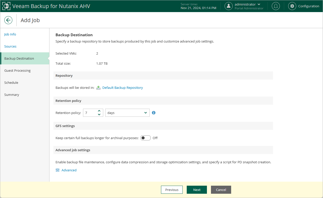
Task: Click the retention policy info icon
Action: tap(154, 113)
